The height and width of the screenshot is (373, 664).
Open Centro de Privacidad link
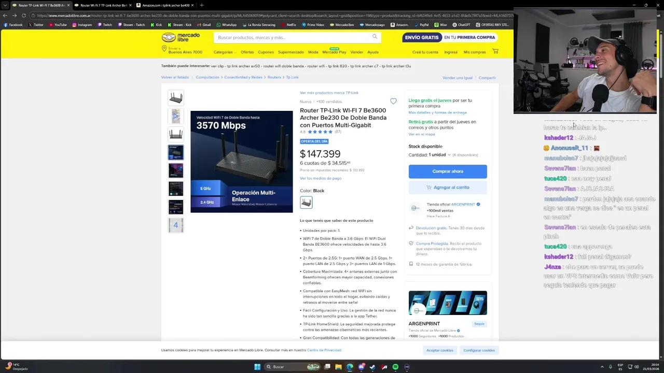(x=324, y=350)
